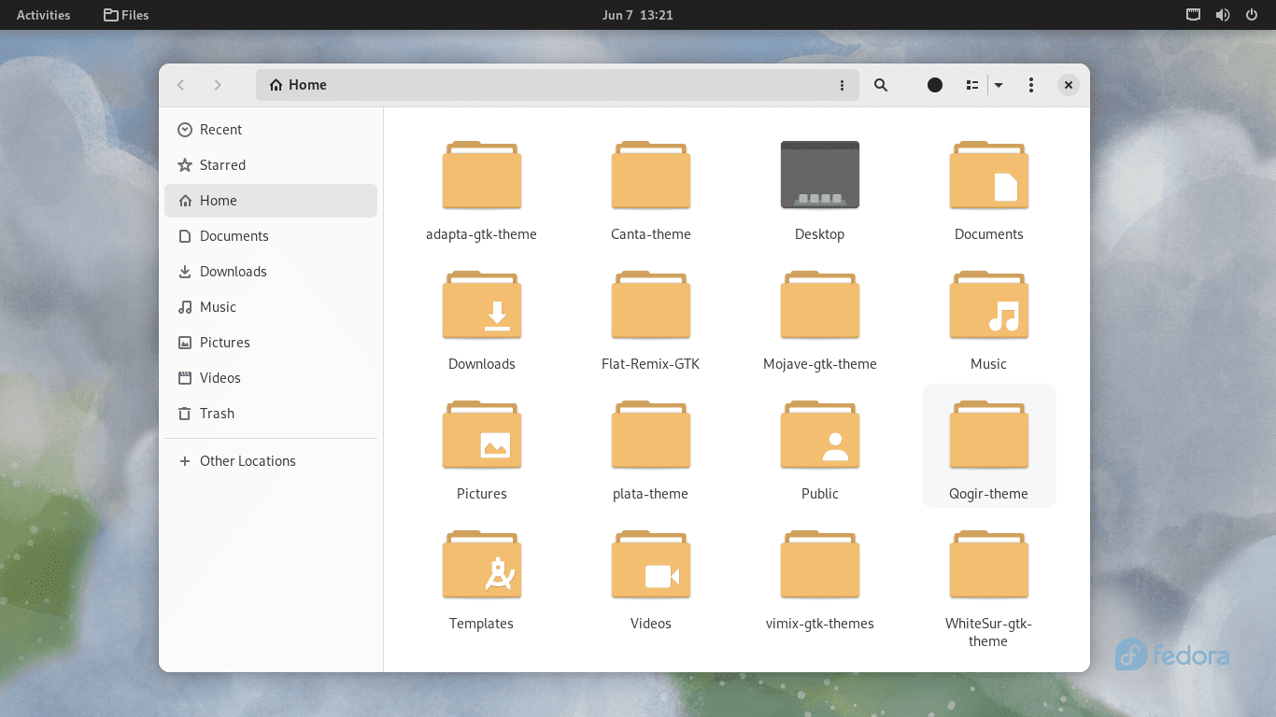Click the speaker volume icon in the top bar
This screenshot has width=1276, height=717.
pyautogui.click(x=1222, y=15)
